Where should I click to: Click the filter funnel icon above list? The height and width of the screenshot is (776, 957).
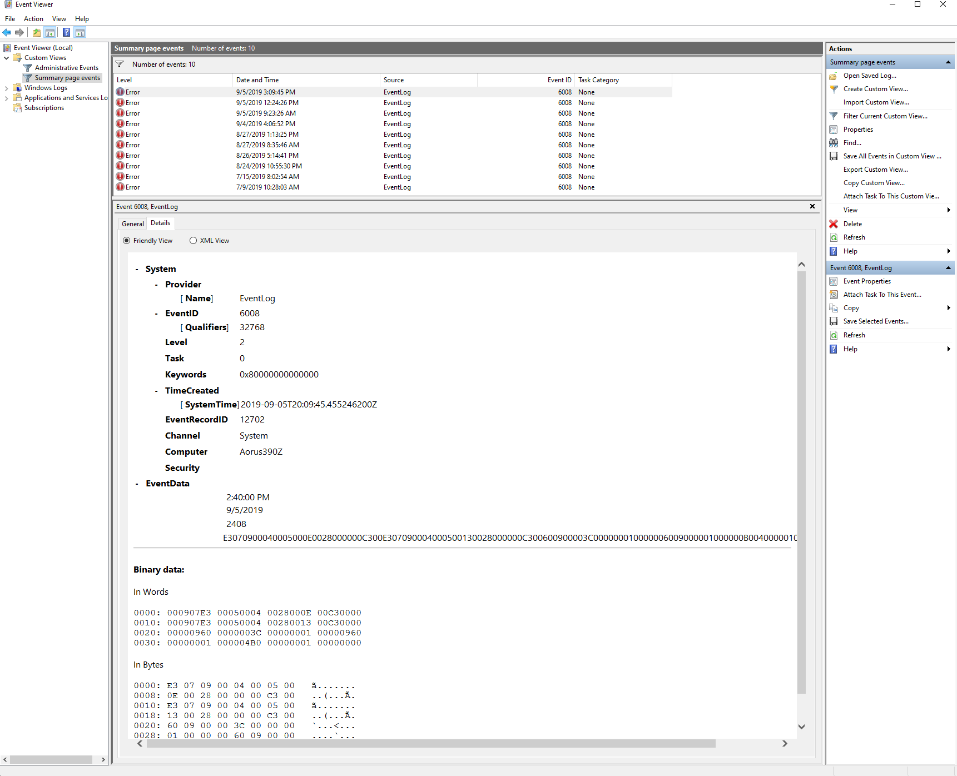click(120, 64)
